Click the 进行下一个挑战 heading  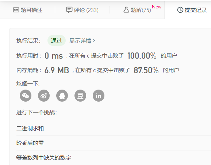(x=37, y=113)
